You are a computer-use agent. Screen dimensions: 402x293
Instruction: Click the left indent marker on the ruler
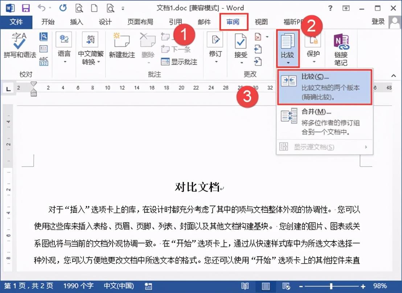[34, 94]
